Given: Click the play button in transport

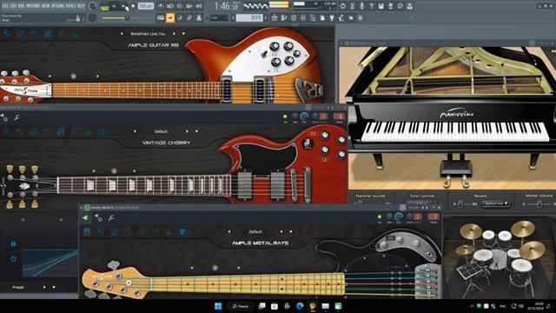Looking at the screenshot, I should coord(114,6).
